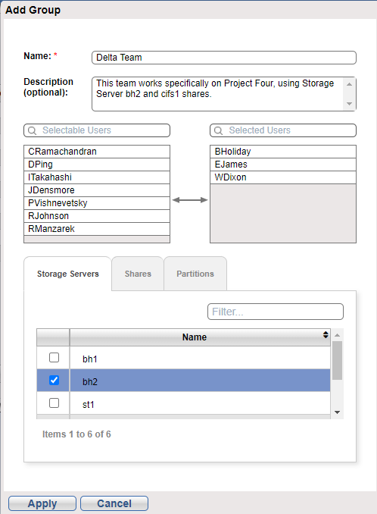
Task: Select EJames in the selected users list
Action: 283,165
